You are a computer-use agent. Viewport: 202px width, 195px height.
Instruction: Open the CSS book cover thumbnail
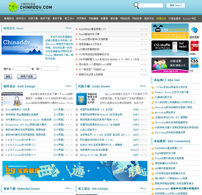[194, 63]
